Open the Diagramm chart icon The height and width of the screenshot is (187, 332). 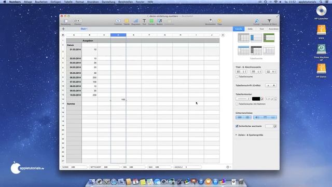(136, 21)
